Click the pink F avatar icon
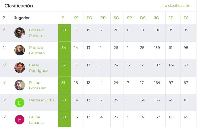 click(20, 120)
